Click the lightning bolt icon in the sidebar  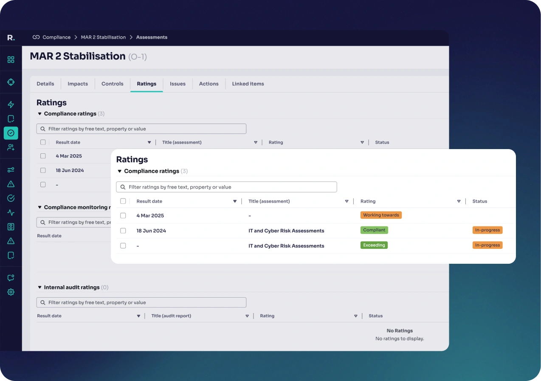point(11,104)
